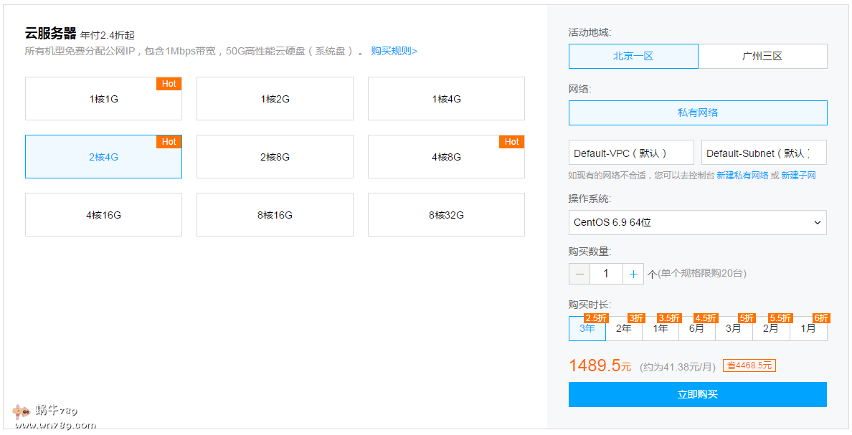852x435 pixels.
Task: Click the purchase quantity input field
Action: [x=606, y=274]
